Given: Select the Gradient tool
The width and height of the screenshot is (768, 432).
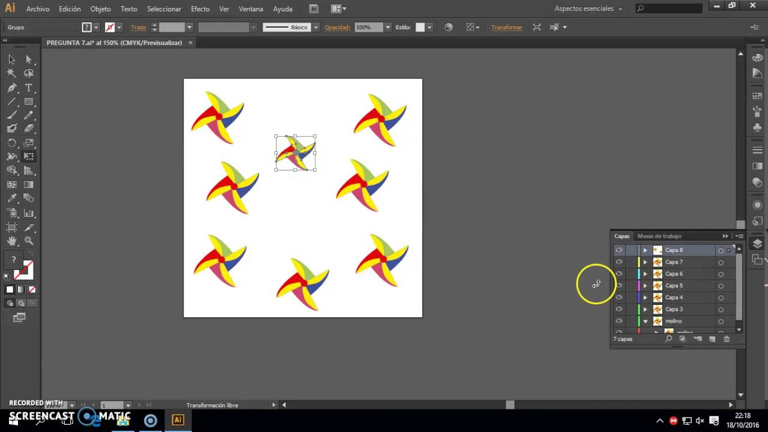Looking at the screenshot, I should pyautogui.click(x=28, y=185).
